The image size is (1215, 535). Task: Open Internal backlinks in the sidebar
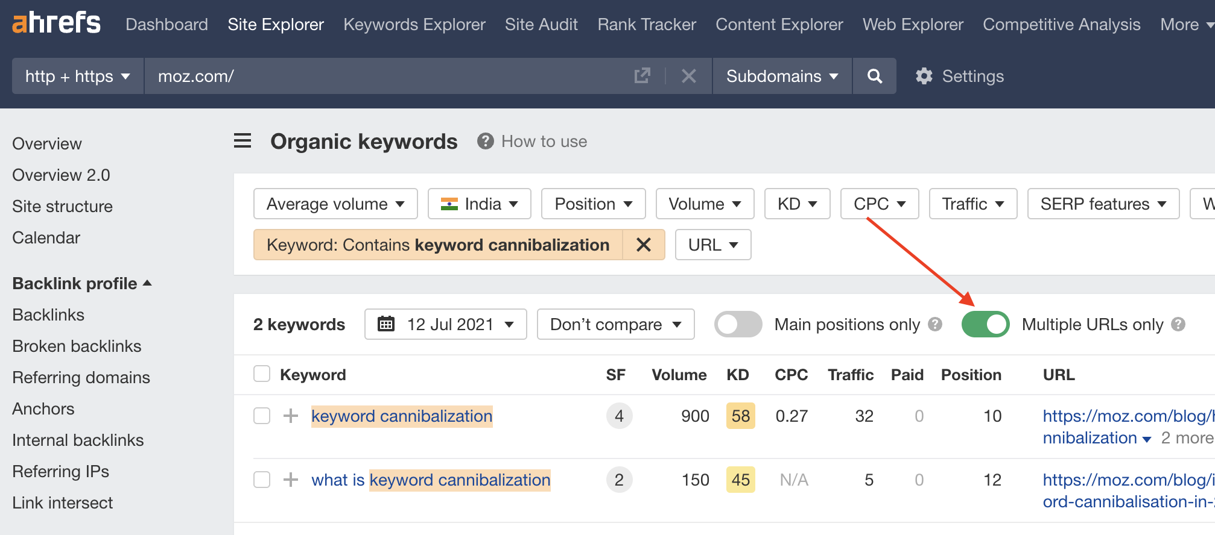pos(78,440)
